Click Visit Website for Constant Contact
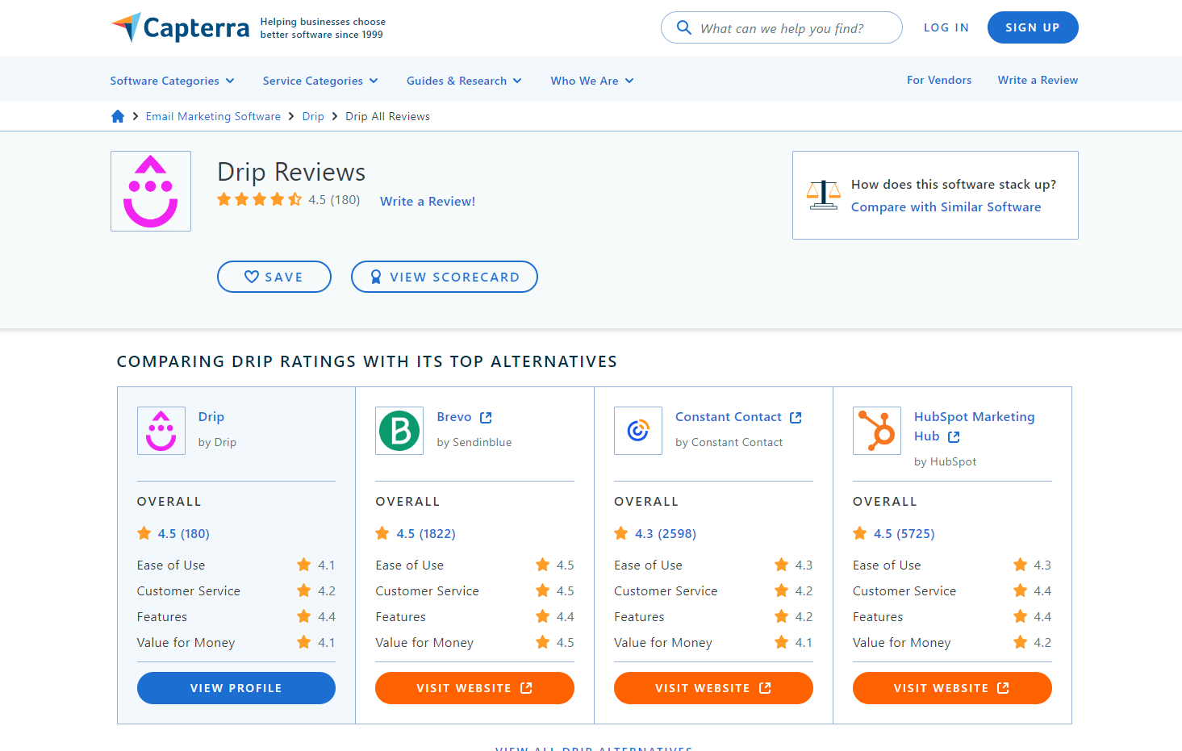Screen dimensions: 1182x751 coord(713,688)
